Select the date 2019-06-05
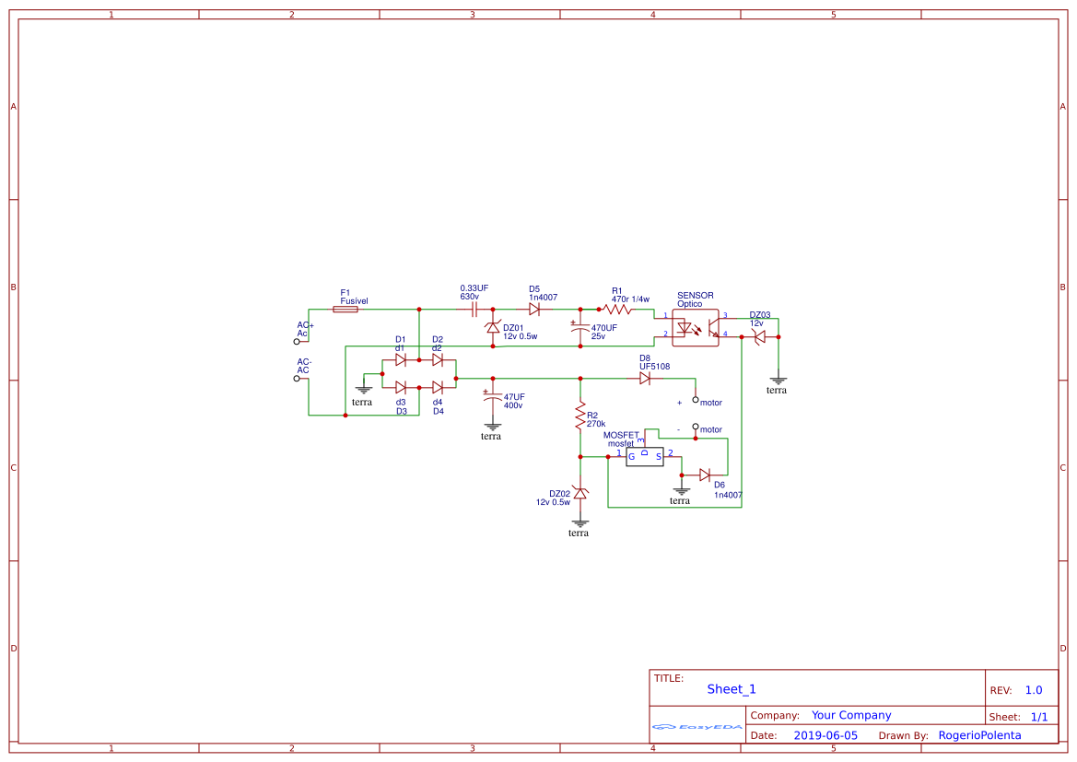 click(x=825, y=735)
